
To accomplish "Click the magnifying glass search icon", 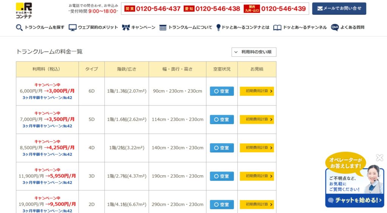I will [19, 28].
